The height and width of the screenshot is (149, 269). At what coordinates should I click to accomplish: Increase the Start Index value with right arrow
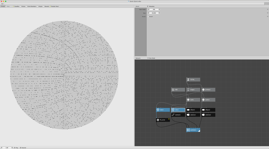(x=159, y=9)
